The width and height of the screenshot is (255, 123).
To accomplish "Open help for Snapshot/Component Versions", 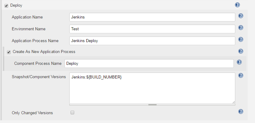I will [241, 75].
